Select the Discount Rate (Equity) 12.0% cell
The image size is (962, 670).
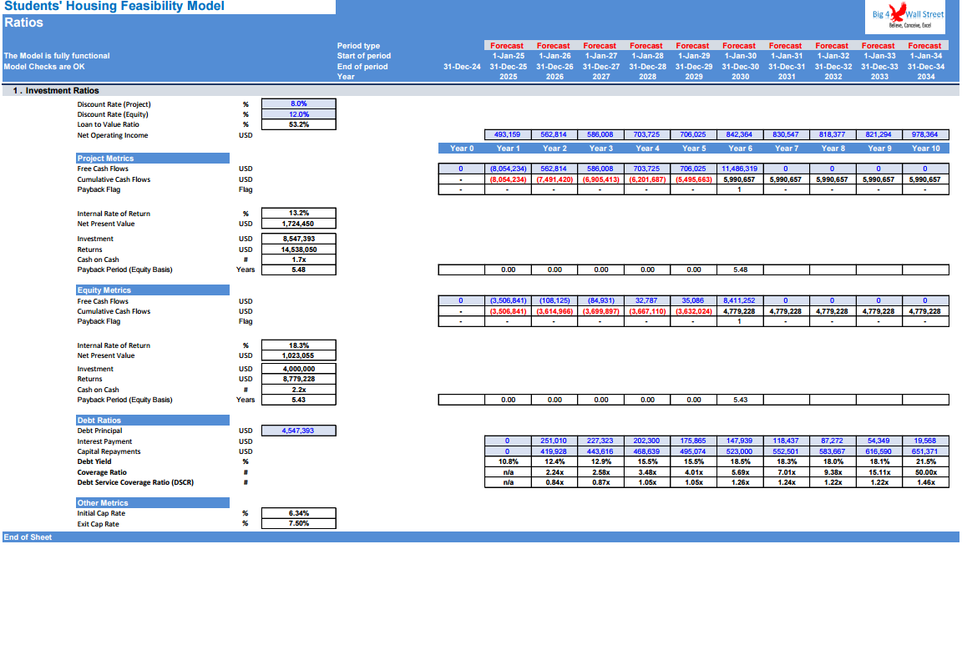click(x=299, y=114)
